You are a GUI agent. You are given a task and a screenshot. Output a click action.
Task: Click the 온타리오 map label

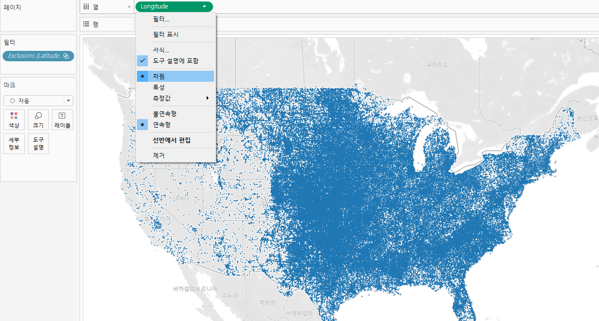pos(437,65)
